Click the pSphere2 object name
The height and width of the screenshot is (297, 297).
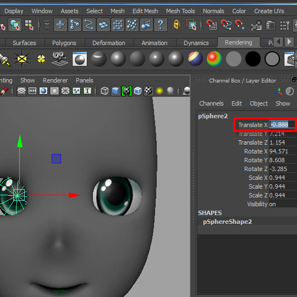(x=213, y=116)
